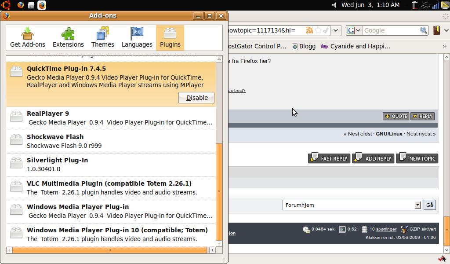
Task: Expand the dropdown next to bookmarks icon
Action: click(446, 30)
